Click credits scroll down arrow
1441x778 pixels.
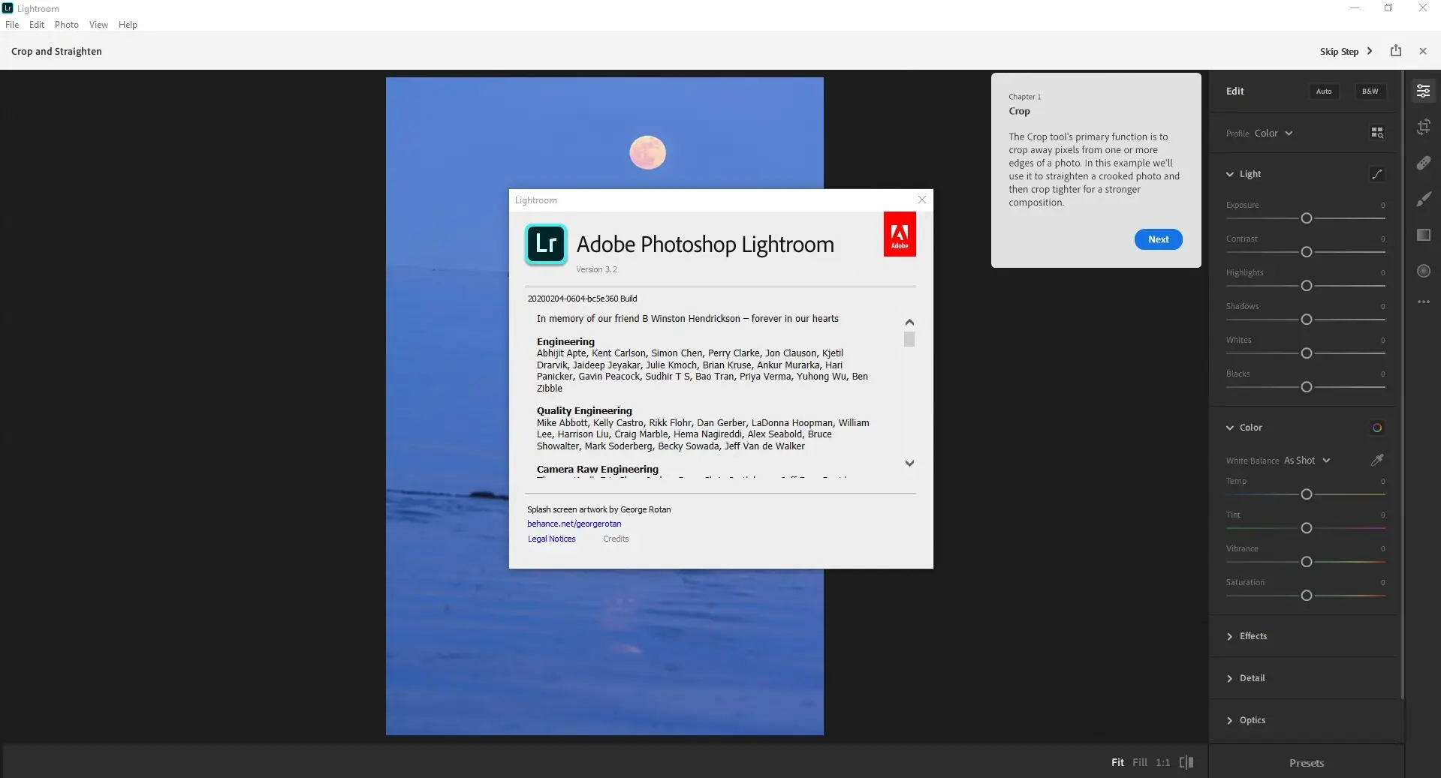coord(909,464)
